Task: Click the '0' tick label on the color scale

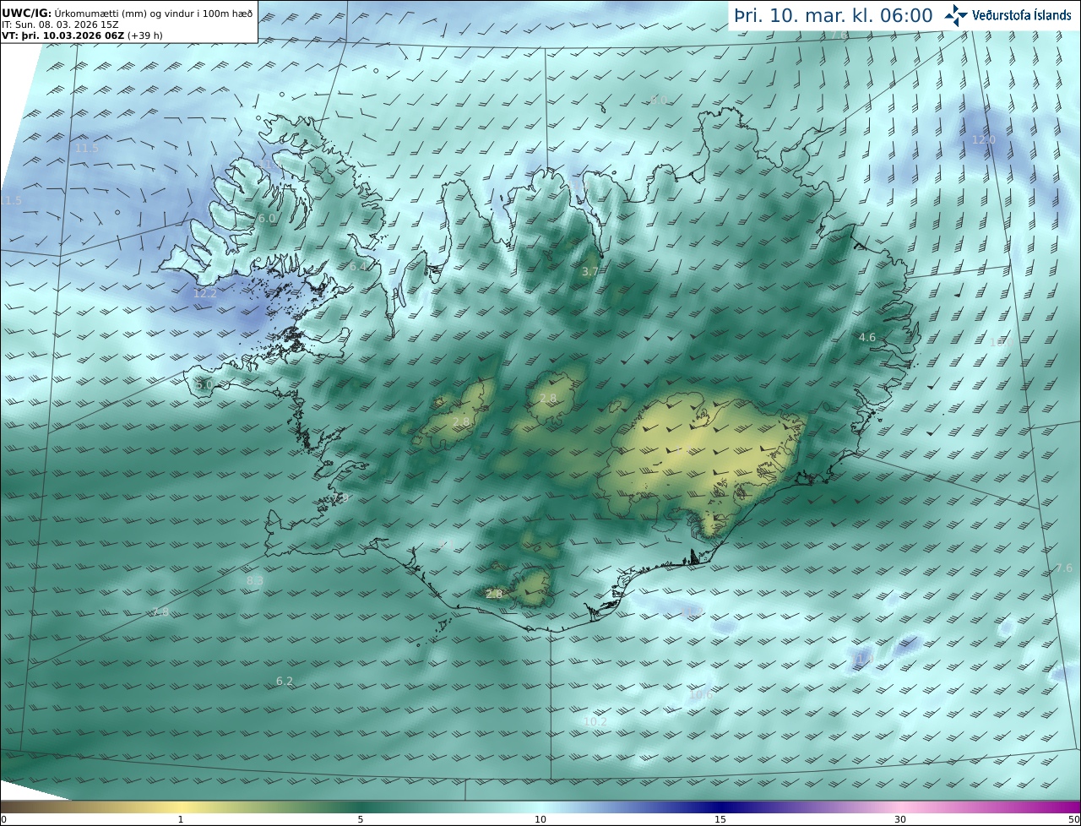Action: (x=3, y=819)
